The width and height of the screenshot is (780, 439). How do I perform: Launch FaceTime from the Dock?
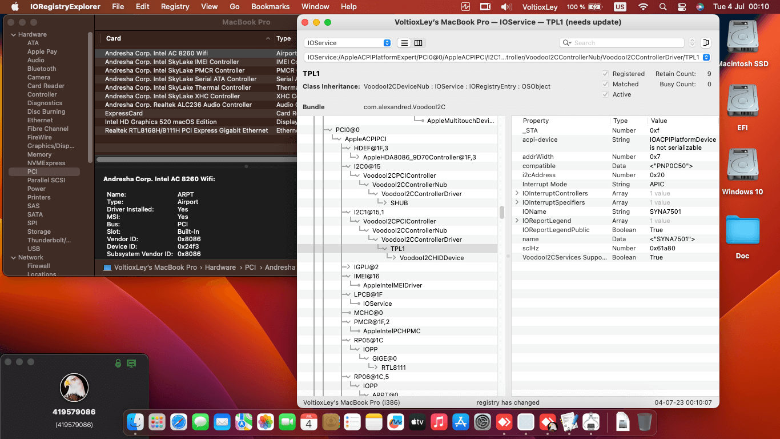(x=287, y=422)
